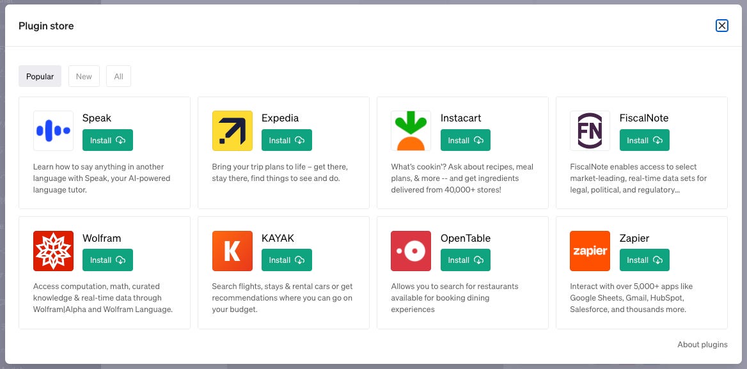Viewport: 747px width, 369px height.
Task: Click the Wolfram plugin title text
Action: point(102,238)
